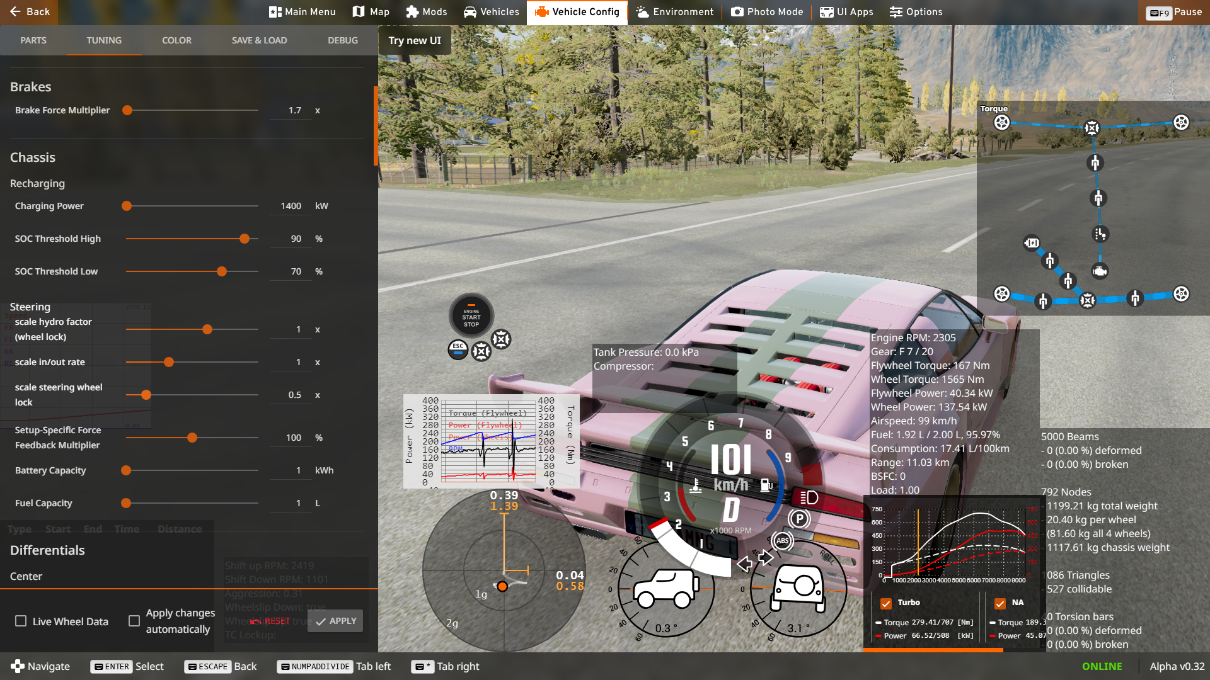
Task: Click the Charging Power value field
Action: tap(291, 206)
